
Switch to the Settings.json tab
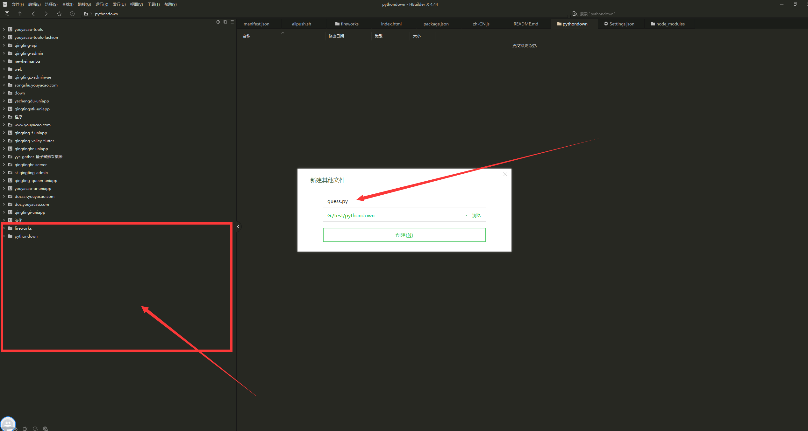(619, 24)
